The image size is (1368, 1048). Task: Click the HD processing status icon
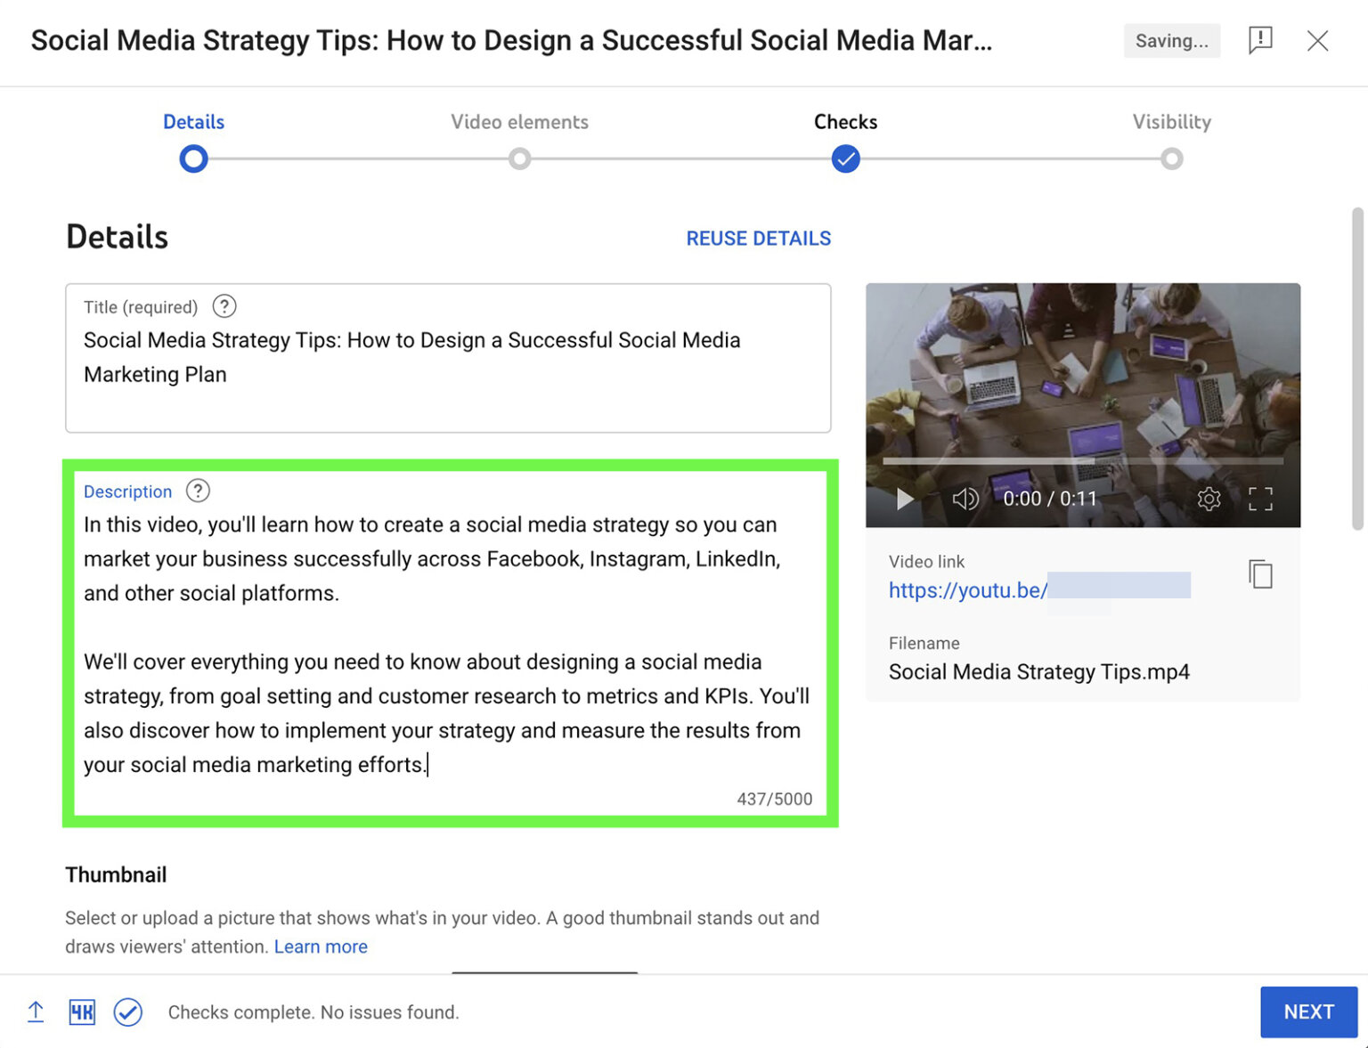click(x=81, y=1011)
